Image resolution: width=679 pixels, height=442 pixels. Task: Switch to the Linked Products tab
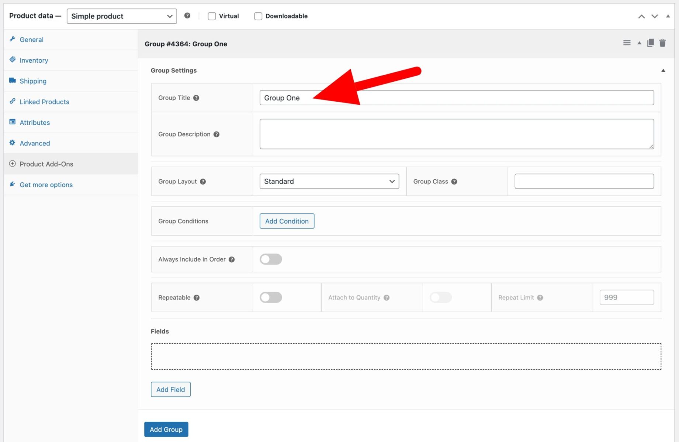point(44,102)
